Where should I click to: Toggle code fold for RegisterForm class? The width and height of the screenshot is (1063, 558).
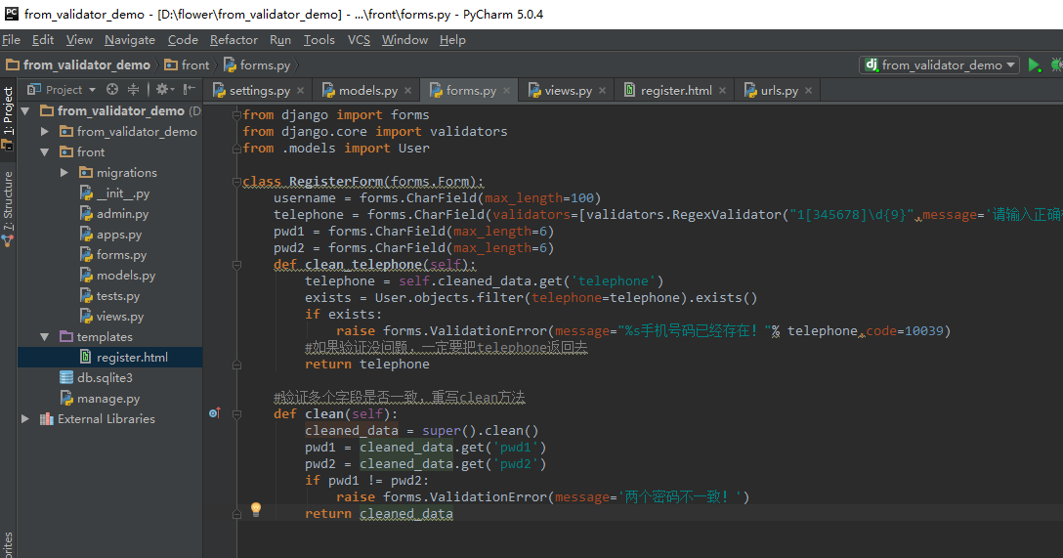(236, 182)
